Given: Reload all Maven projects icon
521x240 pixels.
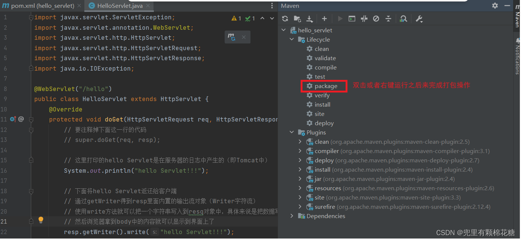Looking at the screenshot, I should pyautogui.click(x=285, y=19).
